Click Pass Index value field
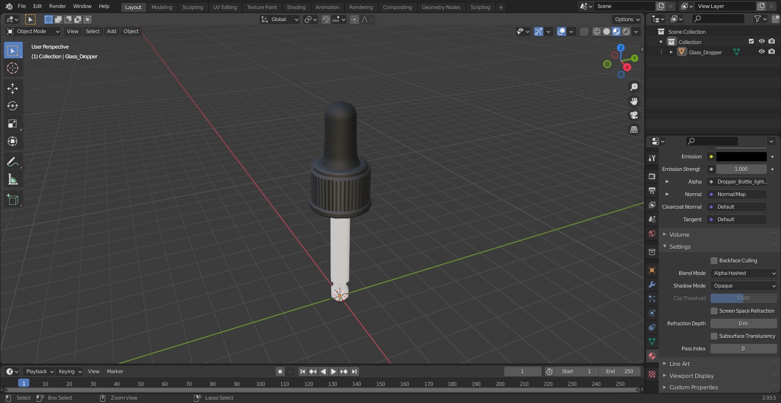 744,349
